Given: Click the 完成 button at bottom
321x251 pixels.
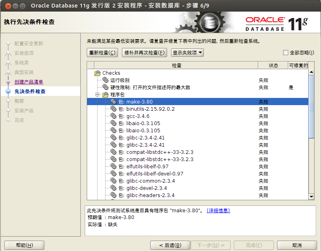Looking at the screenshot, I should tap(254, 245).
